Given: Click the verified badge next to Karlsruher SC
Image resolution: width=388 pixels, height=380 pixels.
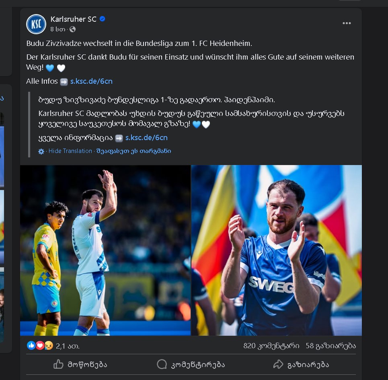Looking at the screenshot, I should [103, 19].
